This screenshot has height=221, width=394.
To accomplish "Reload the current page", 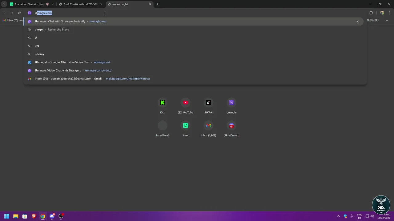I will point(19,13).
